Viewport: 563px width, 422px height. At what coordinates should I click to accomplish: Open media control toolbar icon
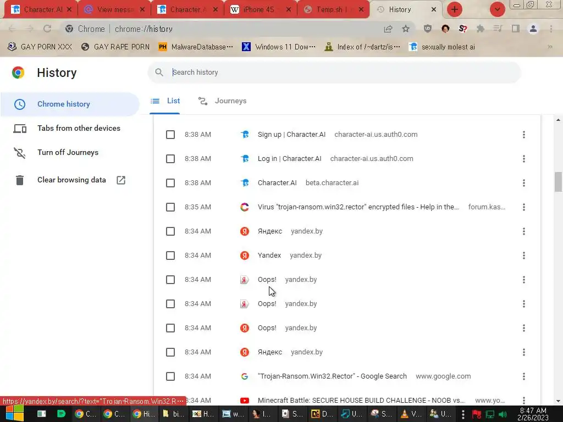(x=498, y=29)
